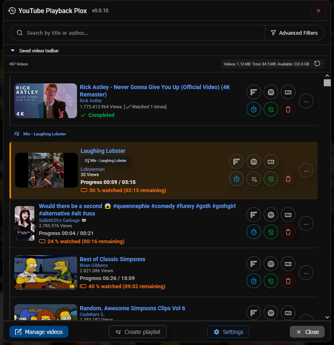Click flag icon on Laughing Lobster row

[237, 161]
